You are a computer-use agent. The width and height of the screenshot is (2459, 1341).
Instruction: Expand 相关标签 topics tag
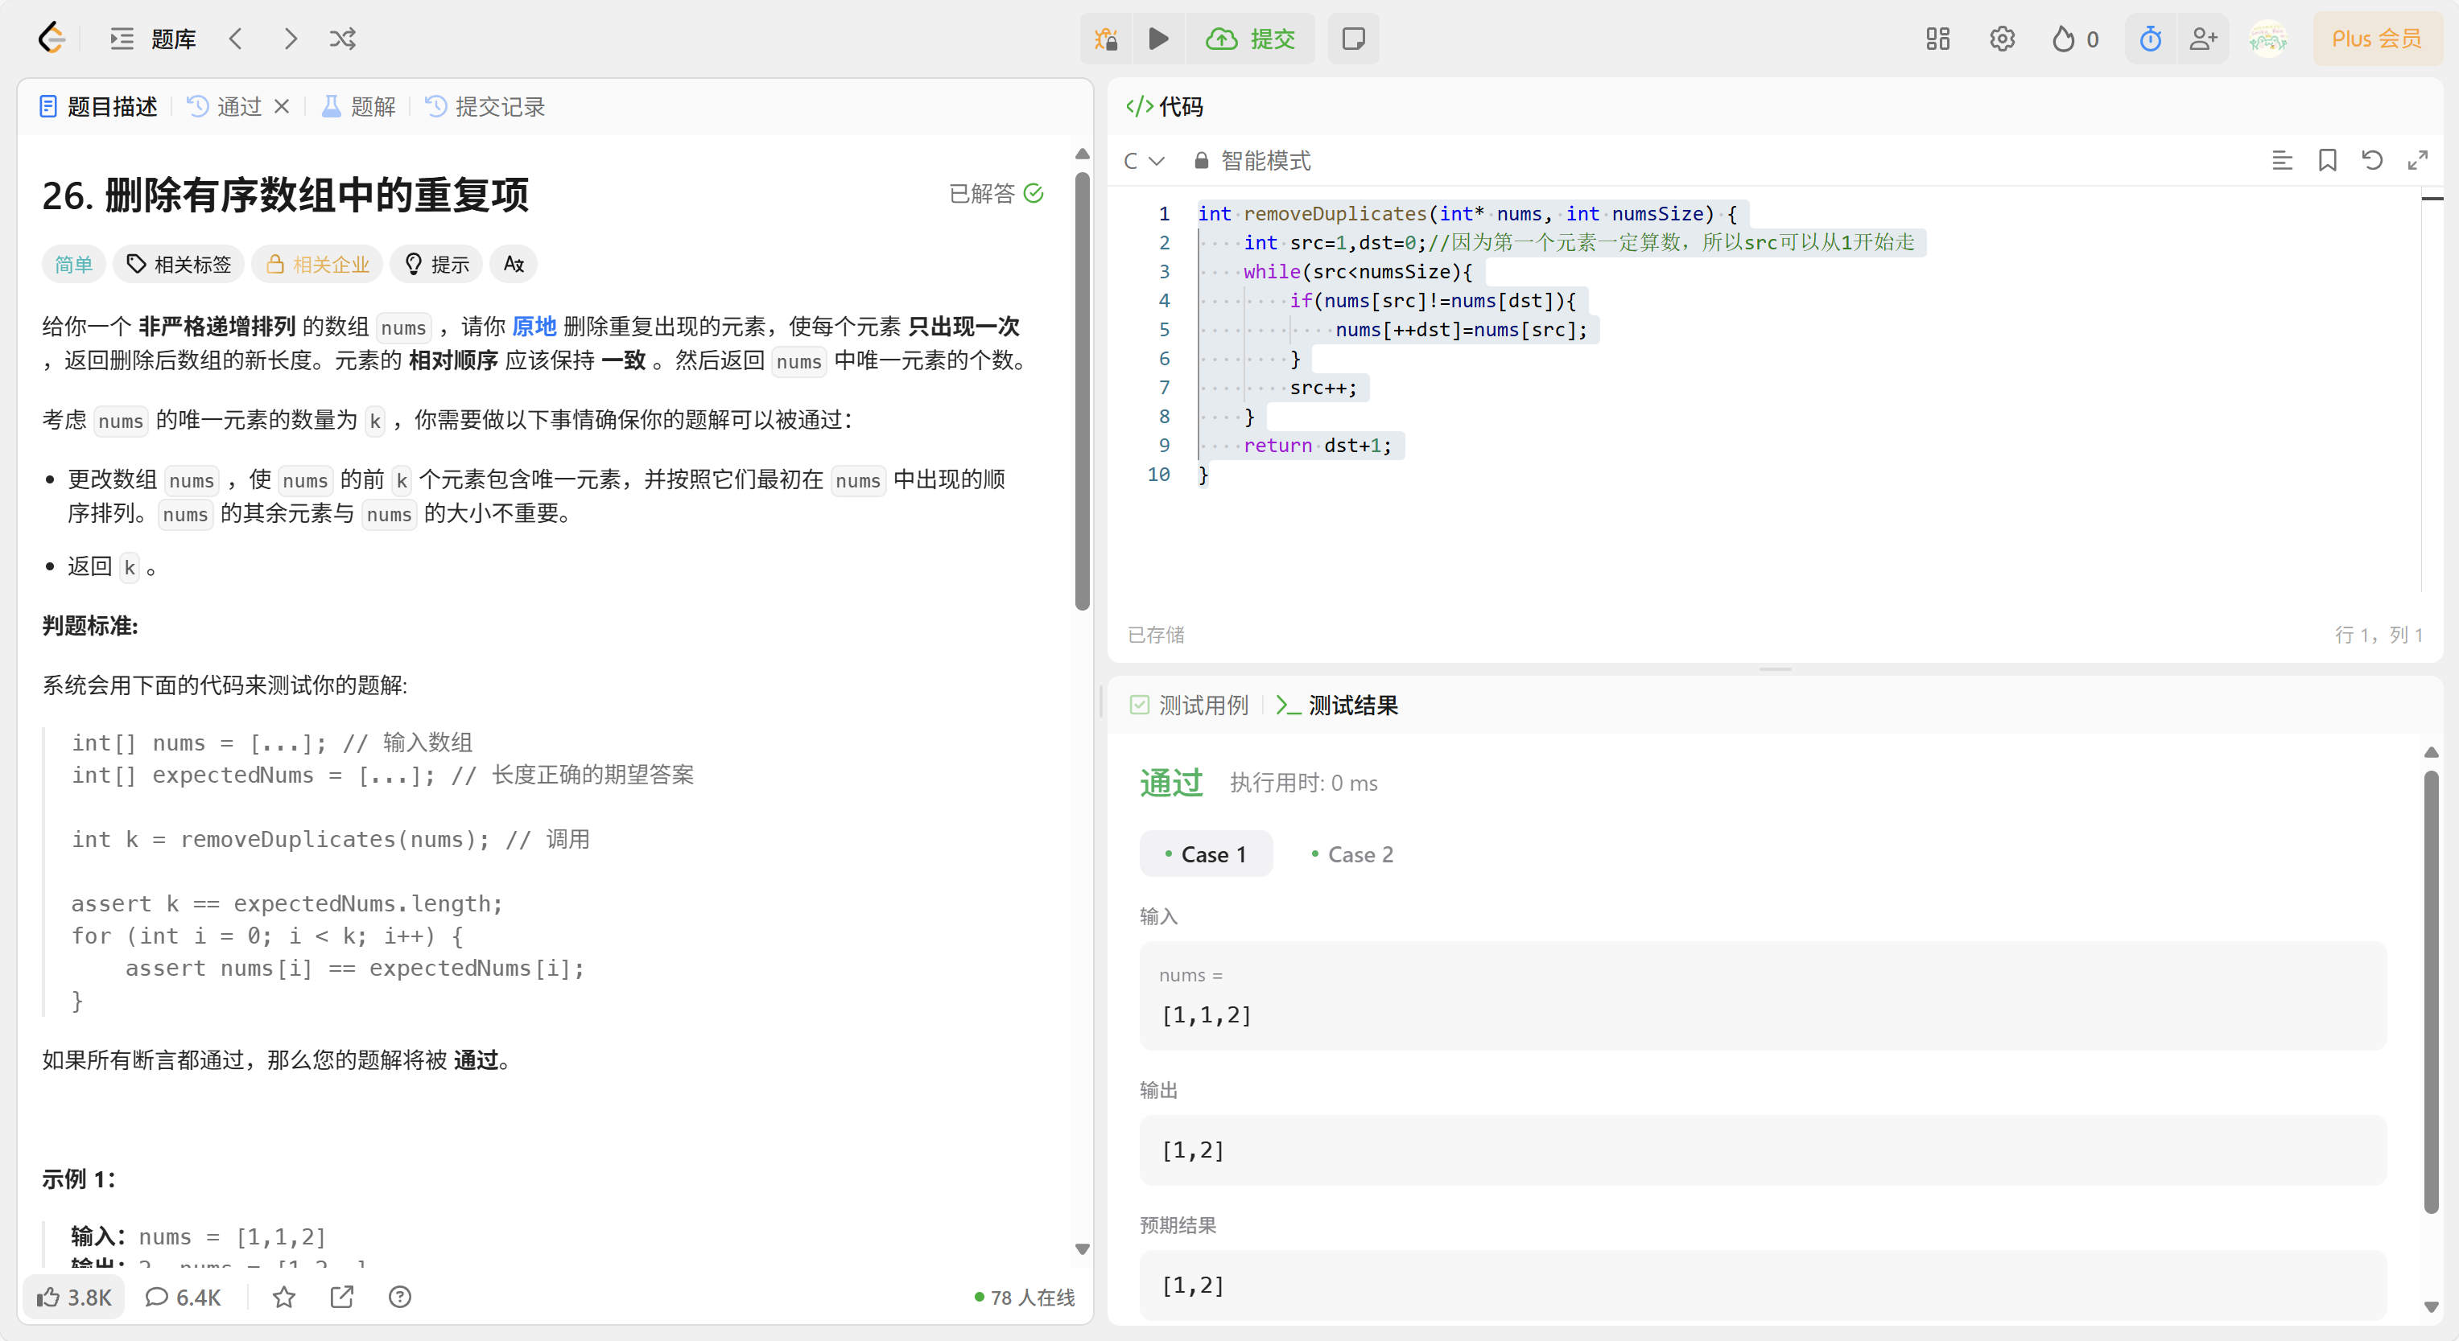tap(179, 264)
